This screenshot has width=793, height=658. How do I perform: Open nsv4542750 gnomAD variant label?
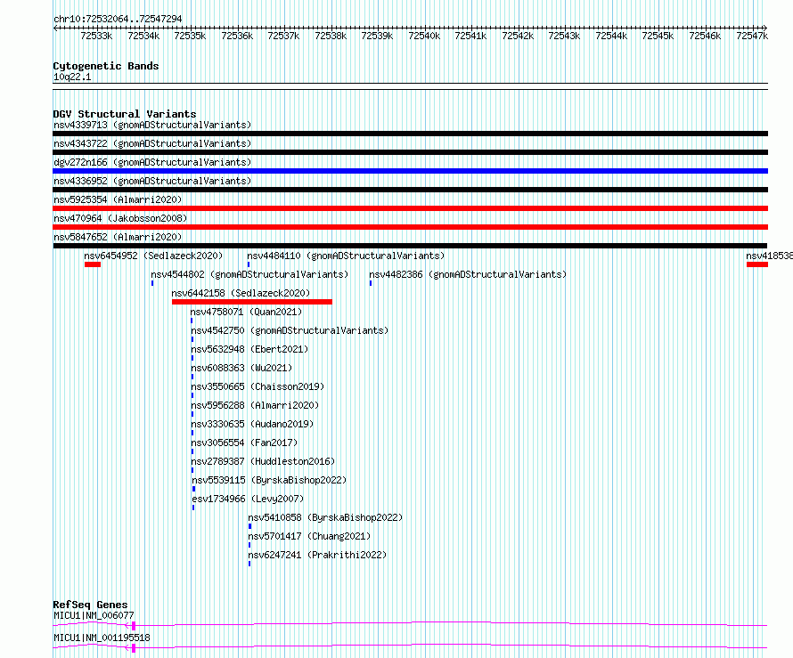(x=290, y=330)
